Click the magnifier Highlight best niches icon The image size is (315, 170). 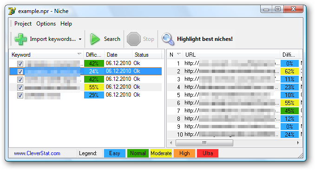[x=168, y=39]
